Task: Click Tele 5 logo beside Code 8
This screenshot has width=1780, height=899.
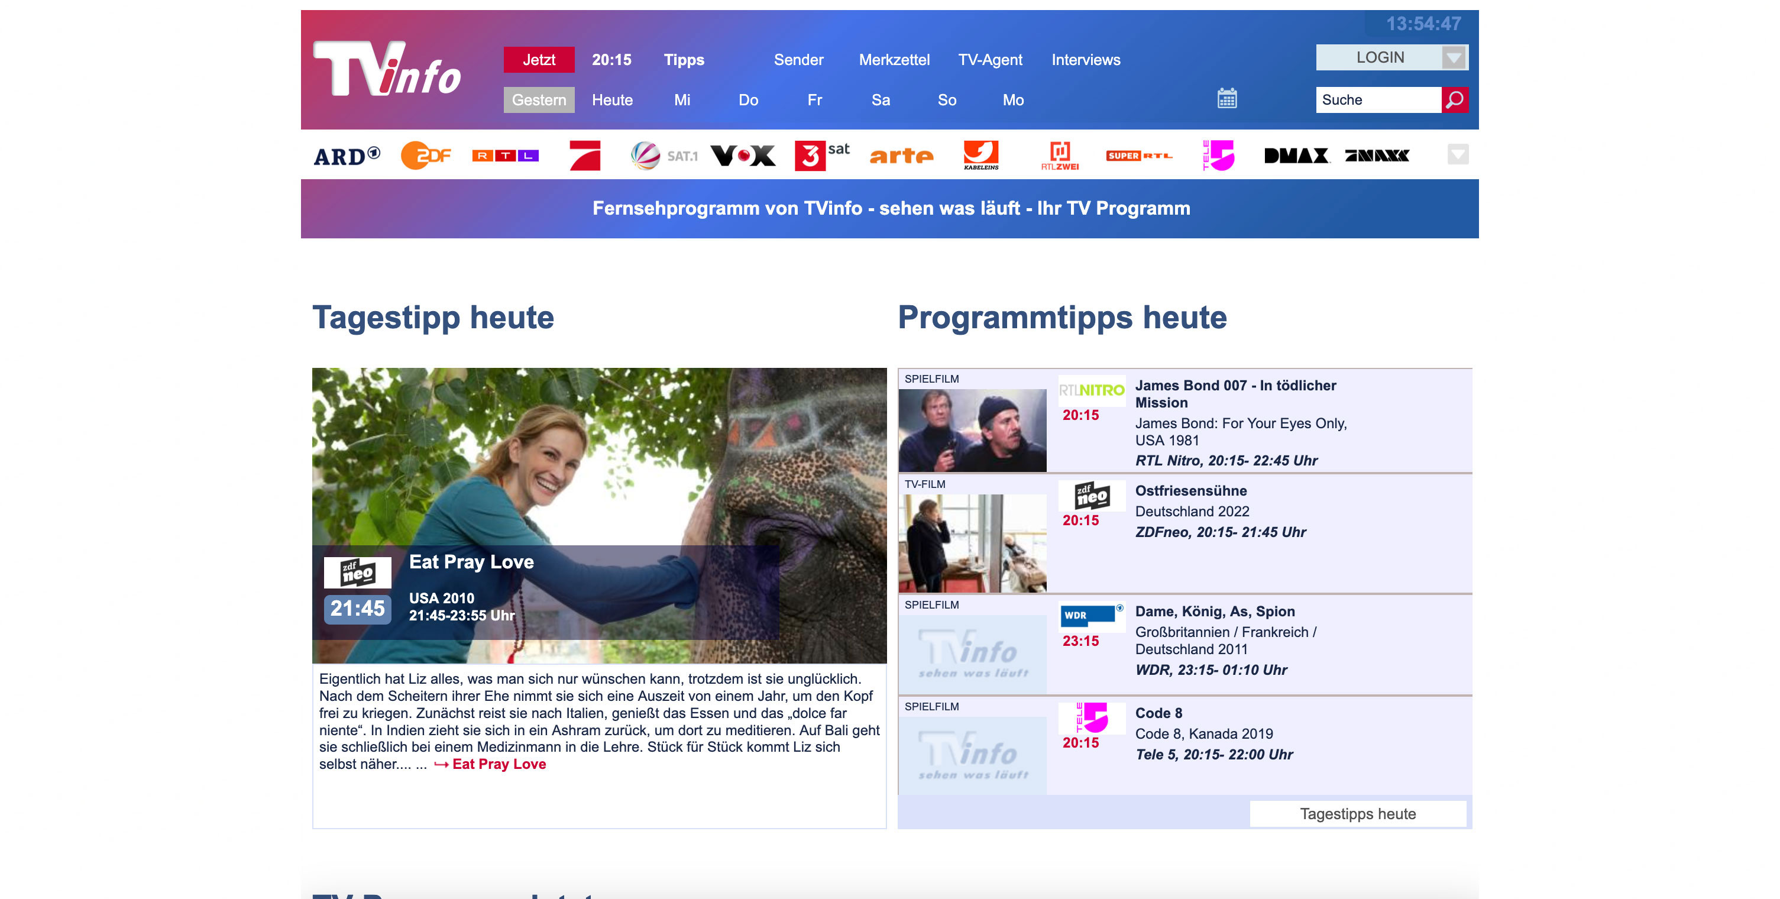Action: pos(1092,717)
